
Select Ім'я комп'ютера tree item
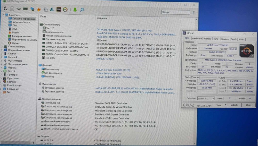(x=21, y=22)
